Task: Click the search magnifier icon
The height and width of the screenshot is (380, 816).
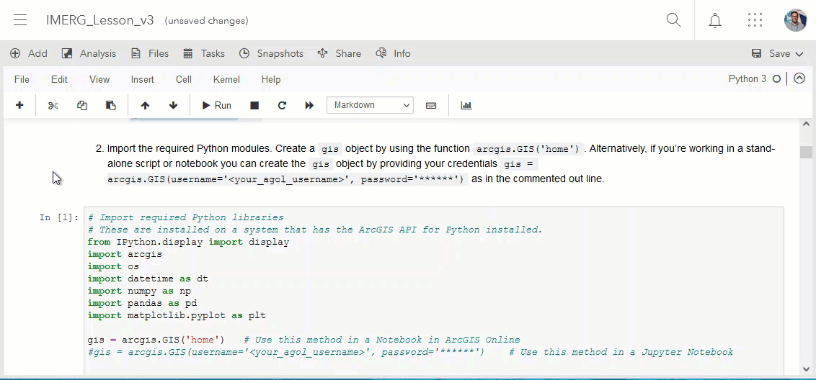Action: click(x=674, y=20)
